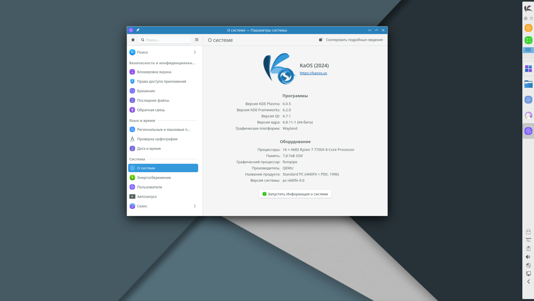Open Пользователи settings
This screenshot has width=534, height=301.
click(x=163, y=187)
